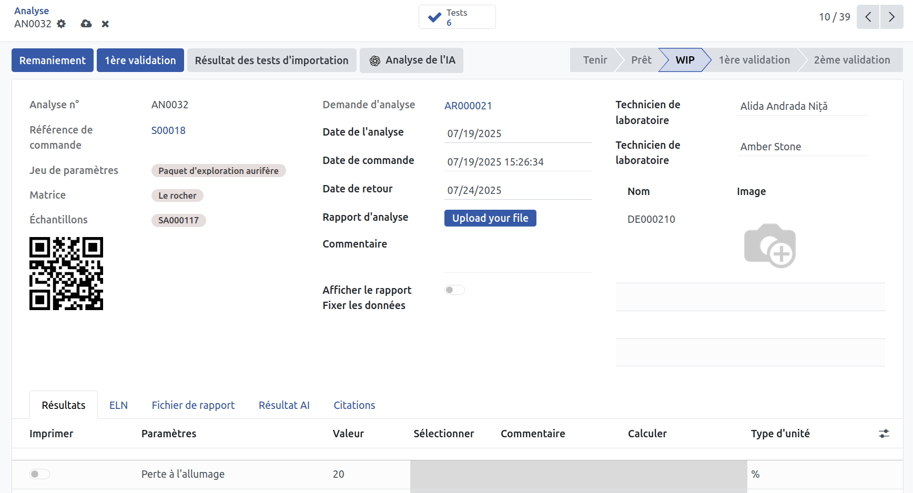Sort by Valeur column header
Image resolution: width=913 pixels, height=493 pixels.
click(x=348, y=434)
